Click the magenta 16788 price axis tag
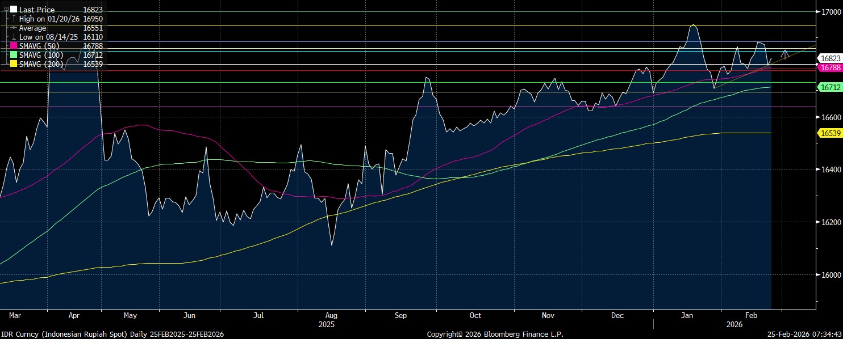Screen dimensions: 843x339 (829, 67)
